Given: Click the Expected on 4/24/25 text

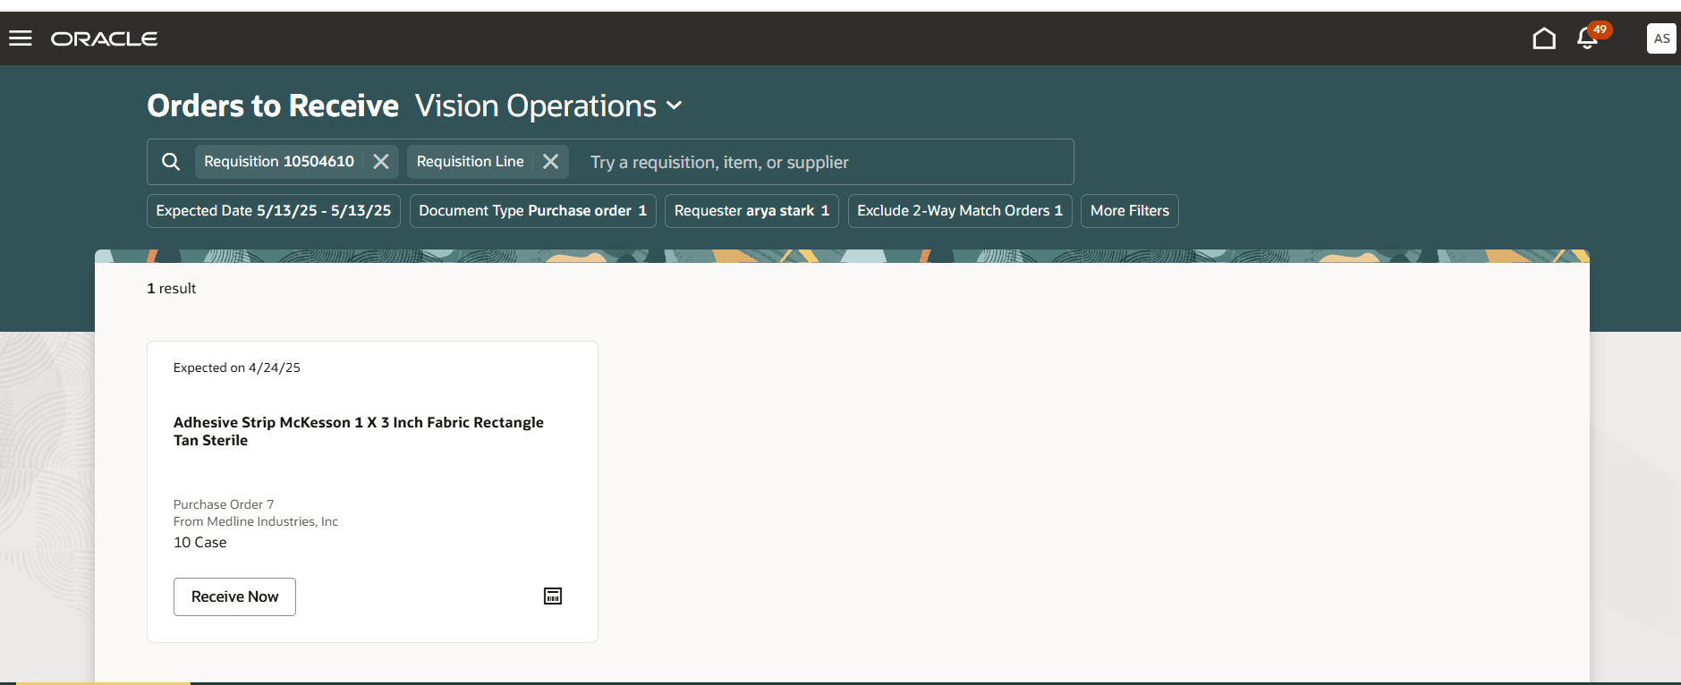Looking at the screenshot, I should click(x=237, y=368).
